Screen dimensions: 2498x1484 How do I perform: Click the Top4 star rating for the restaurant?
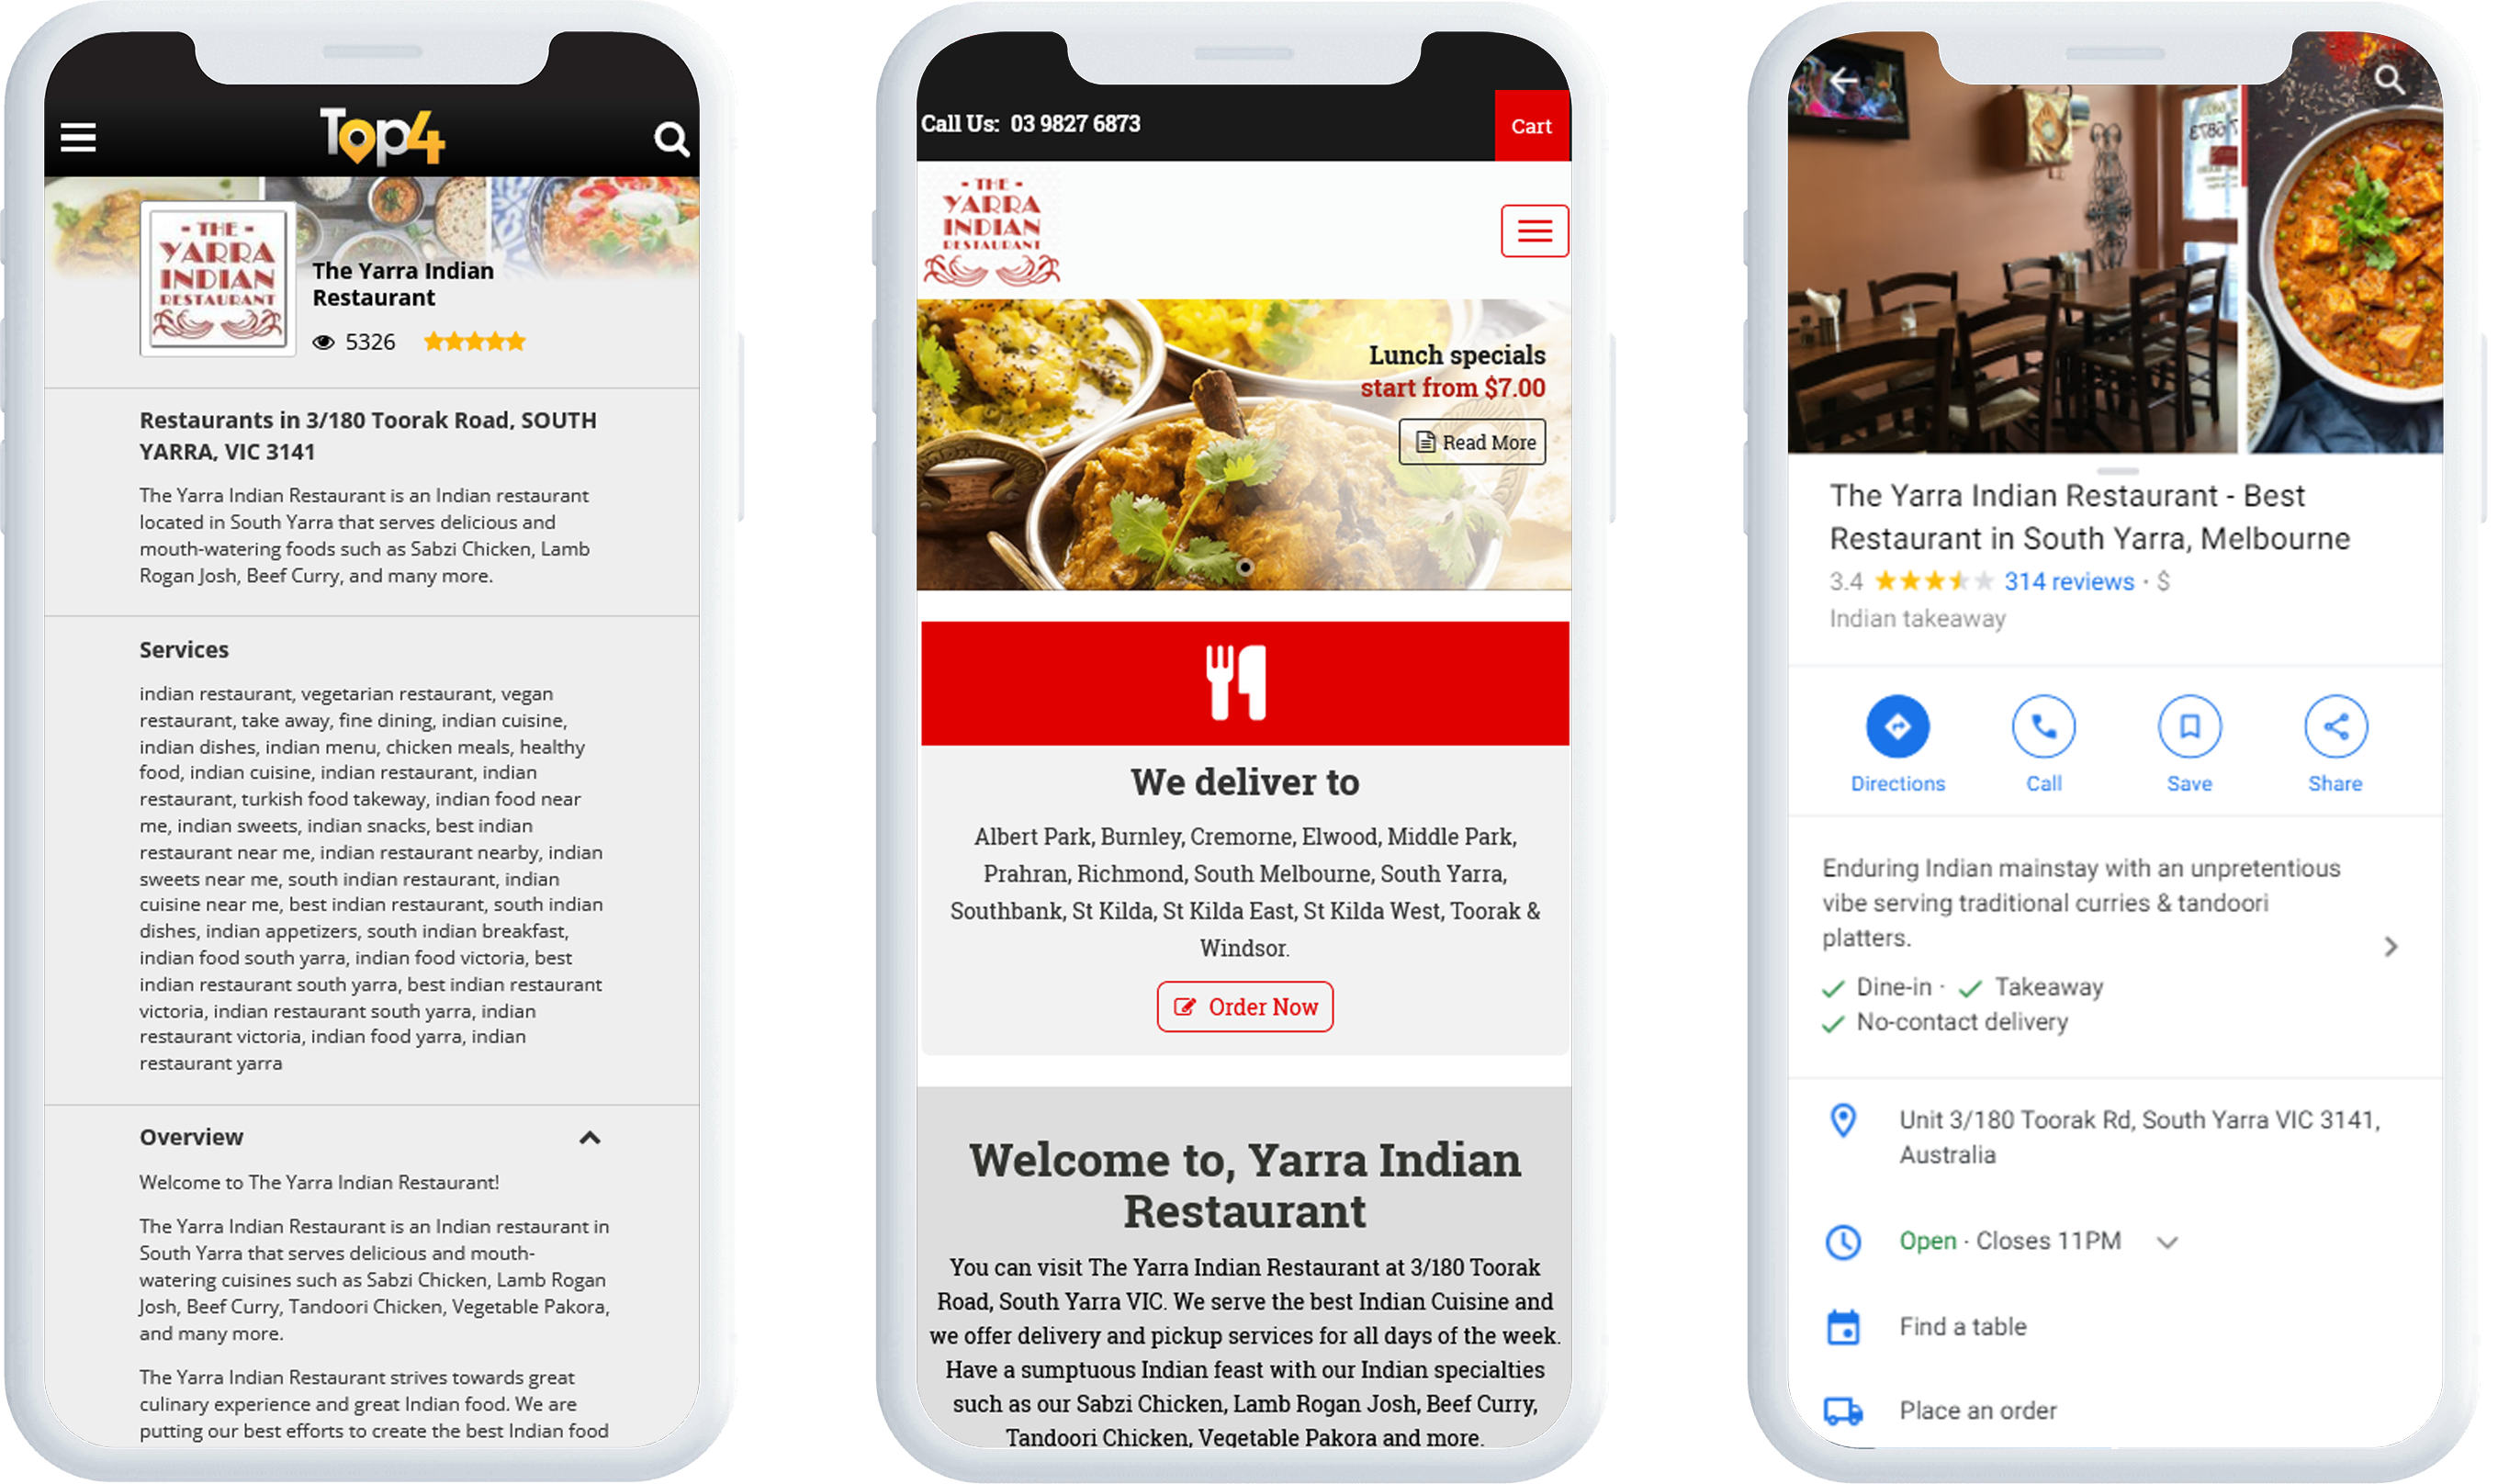point(477,341)
